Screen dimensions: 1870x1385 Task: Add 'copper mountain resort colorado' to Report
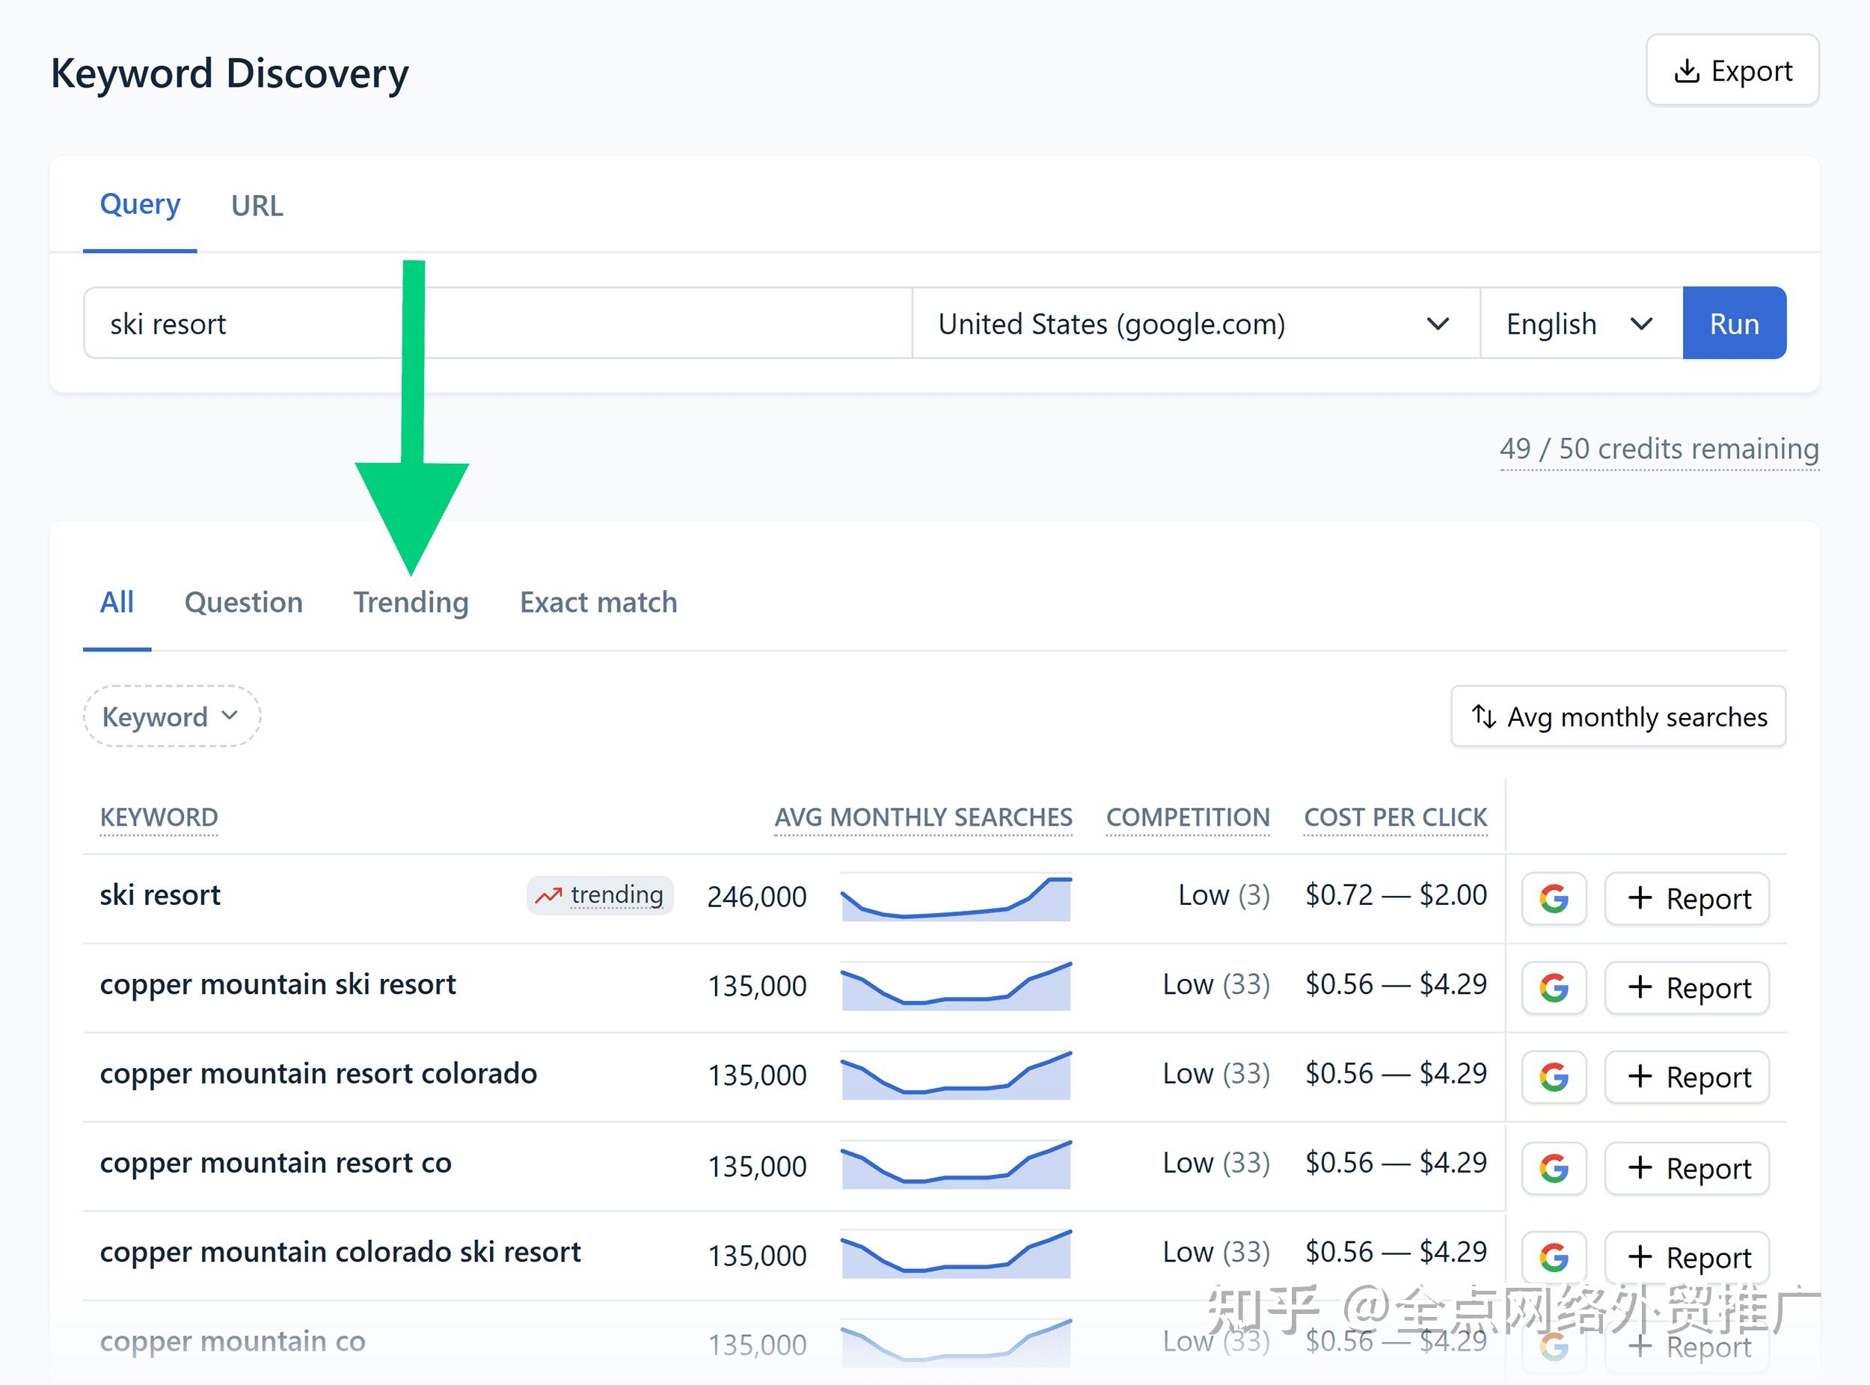point(1687,1078)
